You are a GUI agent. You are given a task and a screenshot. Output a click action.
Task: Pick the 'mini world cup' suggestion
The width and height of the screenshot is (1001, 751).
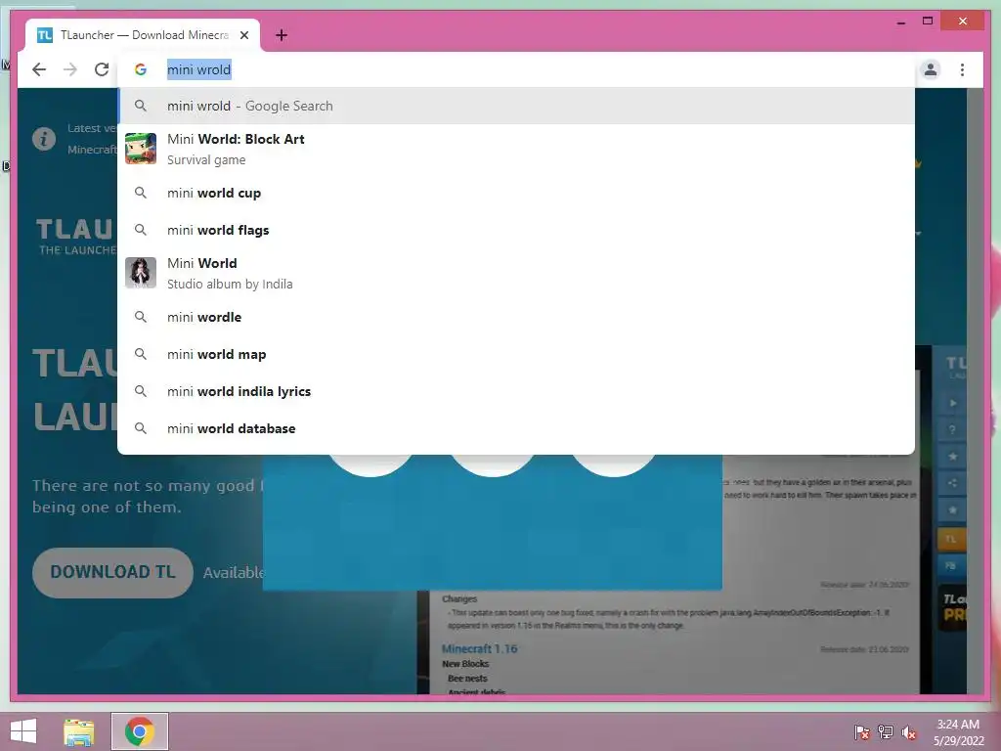(516, 193)
